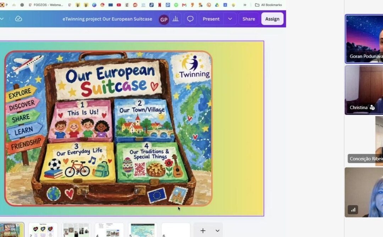This screenshot has width=383, height=237.
Task: Select Goran Podunavac's video tile
Action: (364, 39)
